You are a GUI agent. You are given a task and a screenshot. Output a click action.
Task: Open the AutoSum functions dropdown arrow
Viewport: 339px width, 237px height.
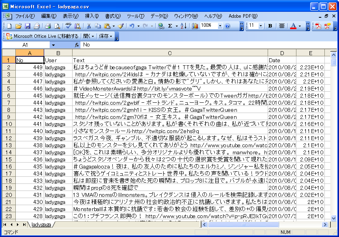pos(177,26)
